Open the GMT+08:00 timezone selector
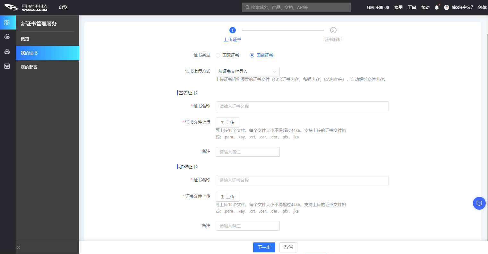 [378, 7]
